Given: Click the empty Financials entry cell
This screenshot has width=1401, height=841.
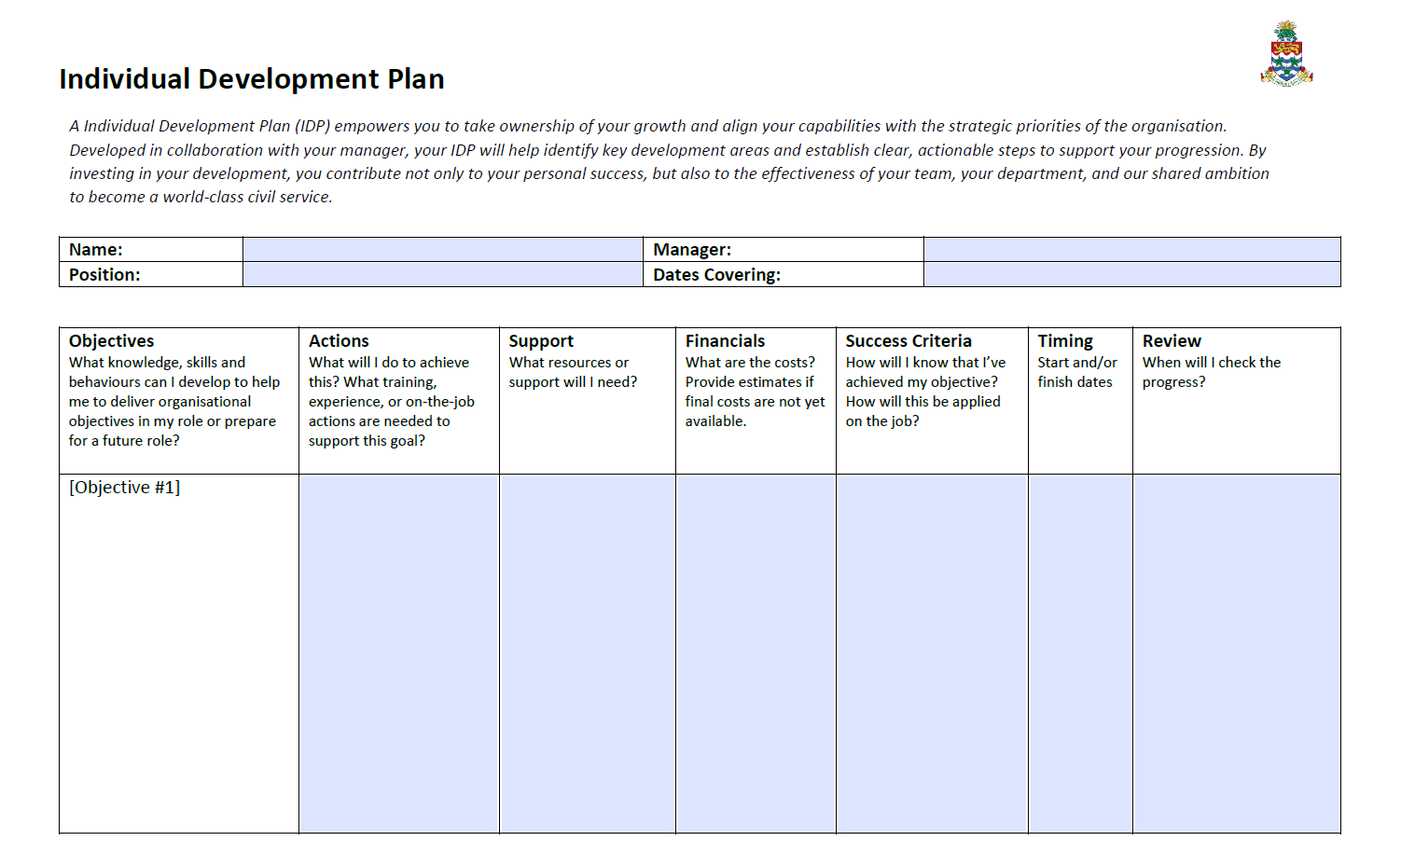Looking at the screenshot, I should point(756,653).
